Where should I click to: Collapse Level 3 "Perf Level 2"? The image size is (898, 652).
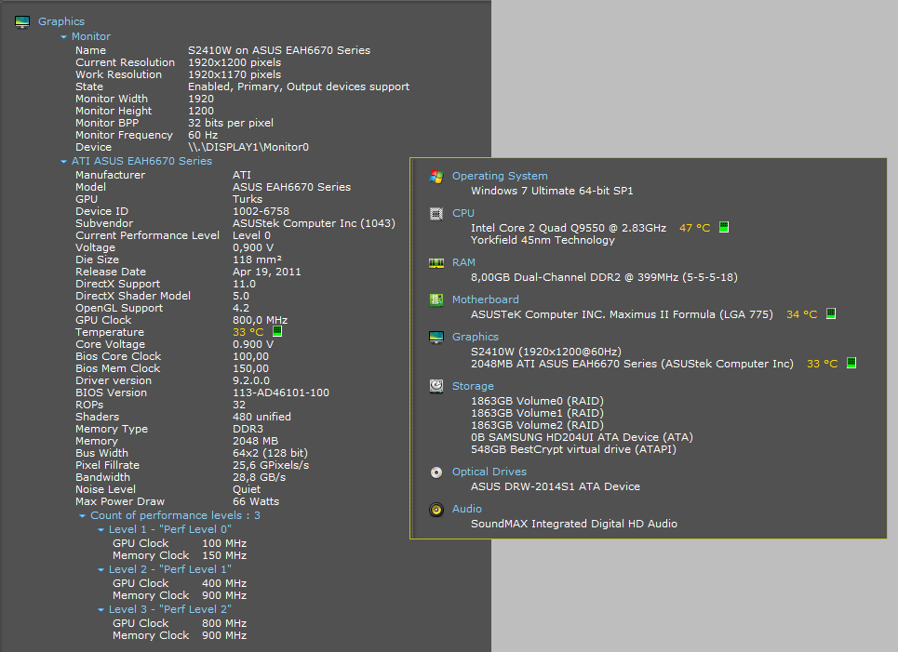tap(101, 609)
